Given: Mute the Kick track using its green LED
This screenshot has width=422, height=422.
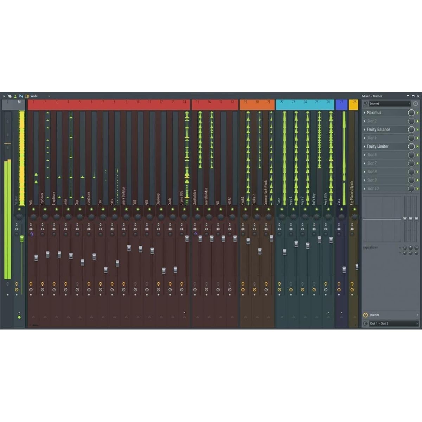Looking at the screenshot, I should click(x=33, y=209).
